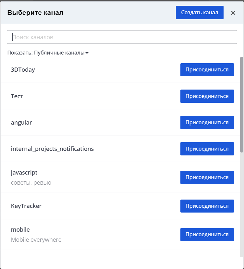
Task: Join the angular channel
Action: pyautogui.click(x=207, y=122)
